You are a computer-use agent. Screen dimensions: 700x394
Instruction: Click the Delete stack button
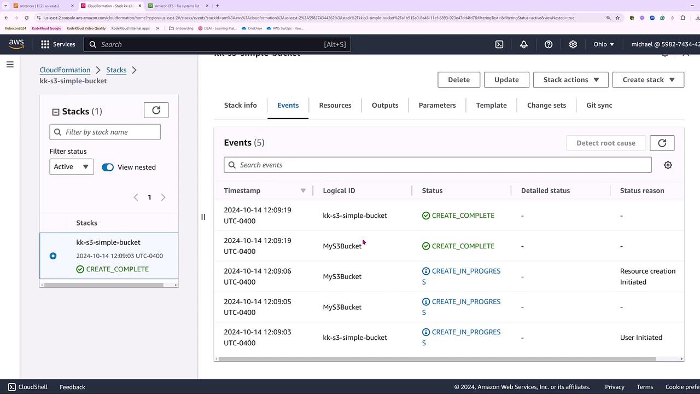click(x=459, y=80)
